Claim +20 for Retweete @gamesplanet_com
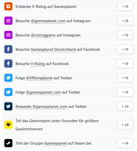The height and width of the screenshot is (151, 137). pos(125,106)
